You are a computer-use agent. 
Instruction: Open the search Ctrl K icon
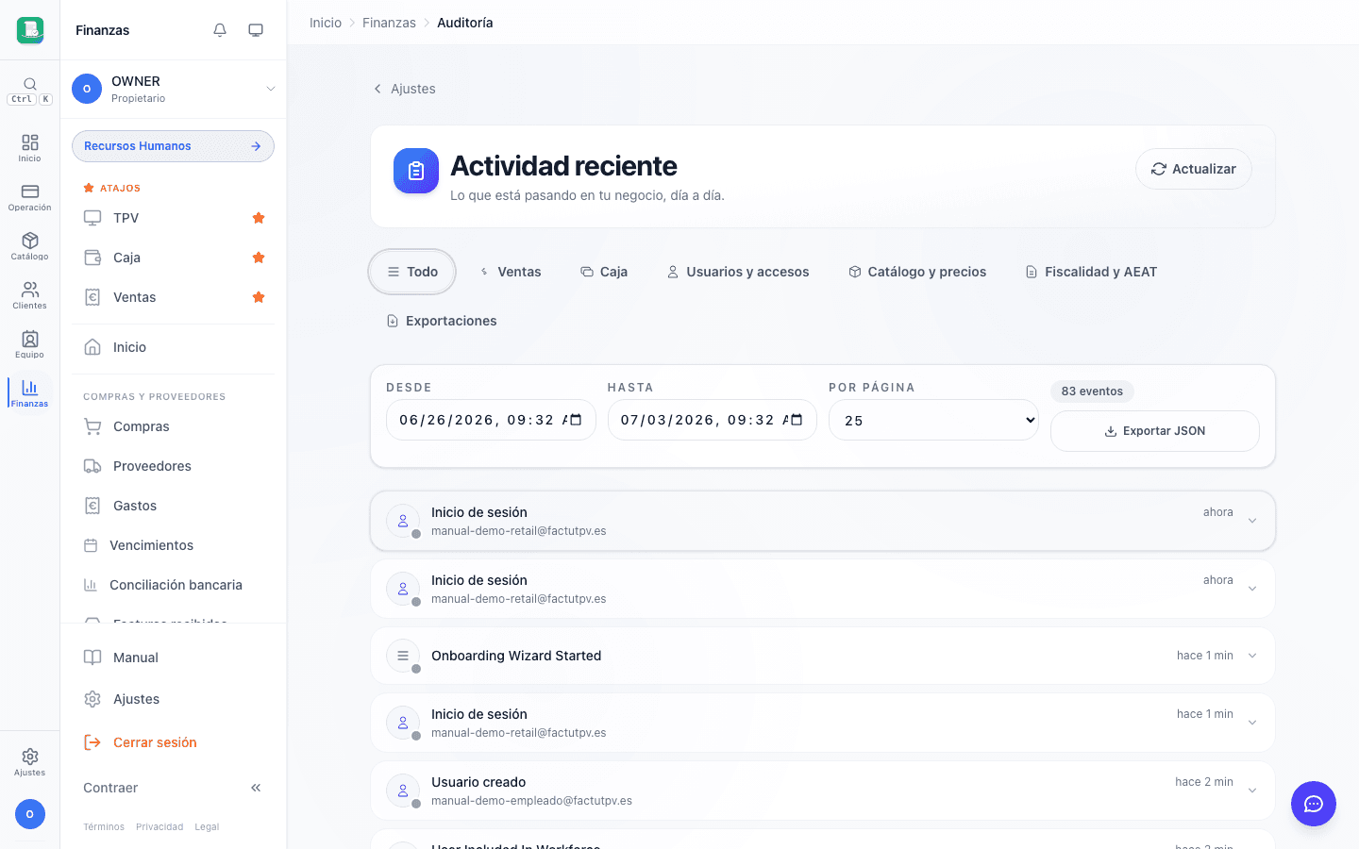[x=29, y=91]
